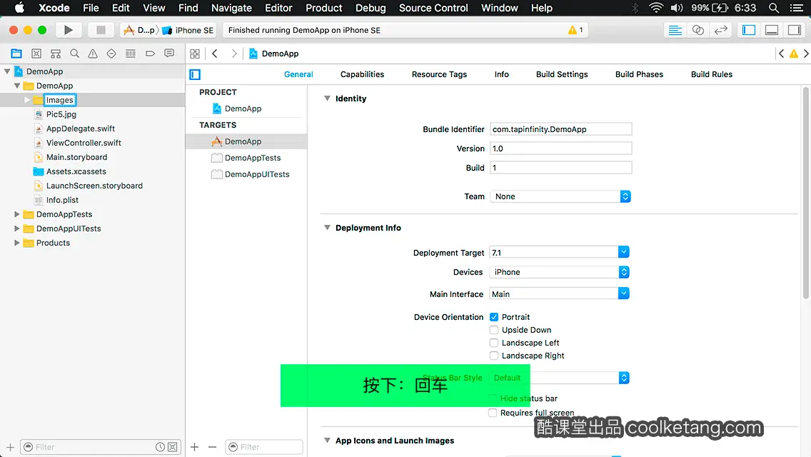Viewport: 811px width, 457px height.
Task: Open the Report navigator
Action: pos(169,54)
